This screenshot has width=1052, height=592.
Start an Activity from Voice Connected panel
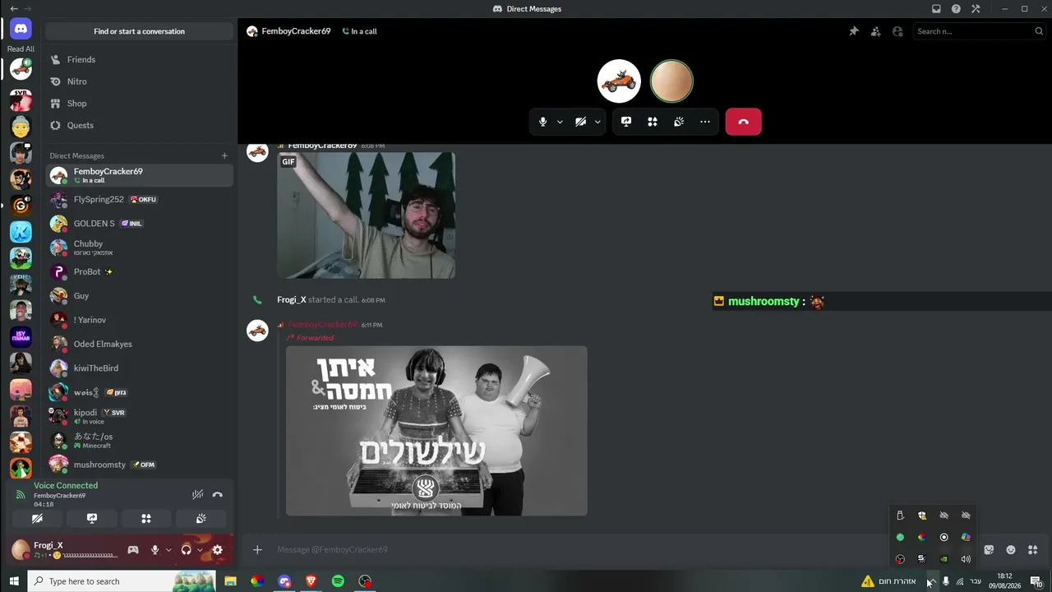tap(146, 519)
